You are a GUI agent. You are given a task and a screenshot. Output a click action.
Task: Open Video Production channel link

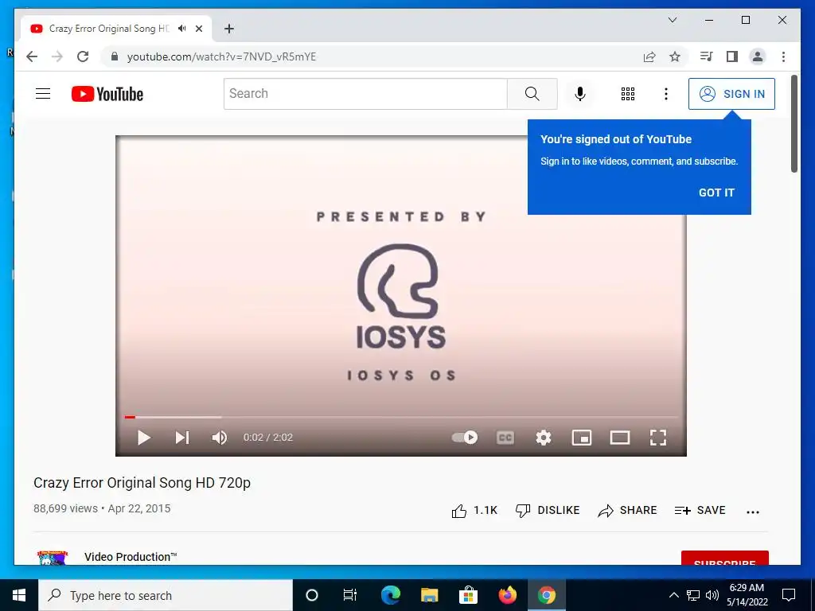pos(131,557)
